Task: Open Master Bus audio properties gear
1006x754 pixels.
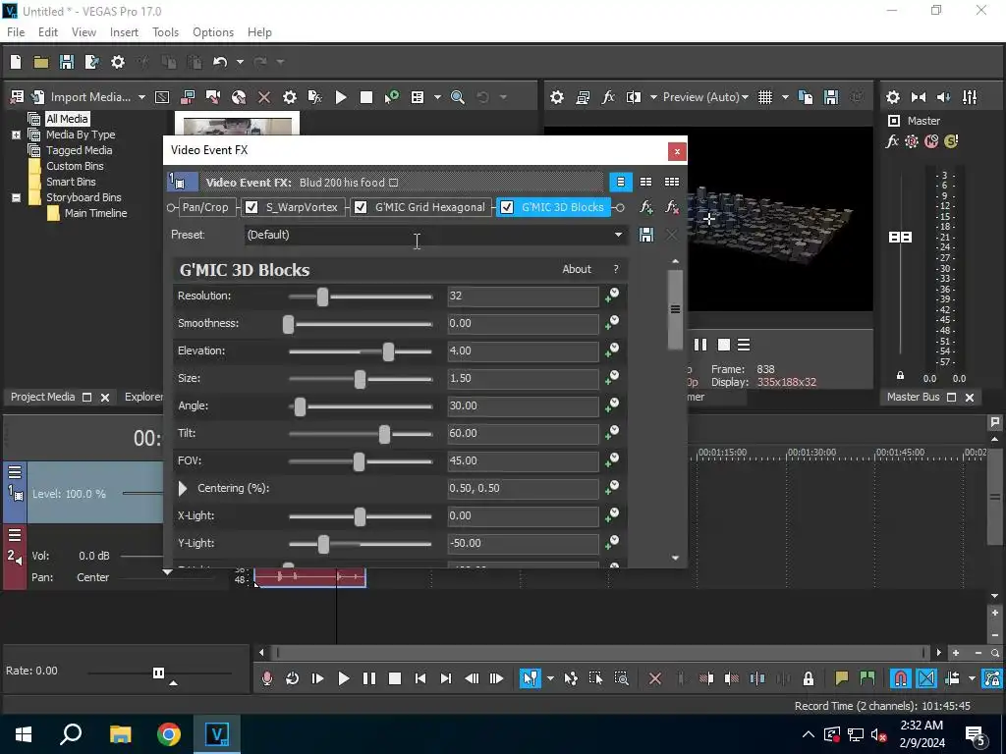Action: coord(892,97)
